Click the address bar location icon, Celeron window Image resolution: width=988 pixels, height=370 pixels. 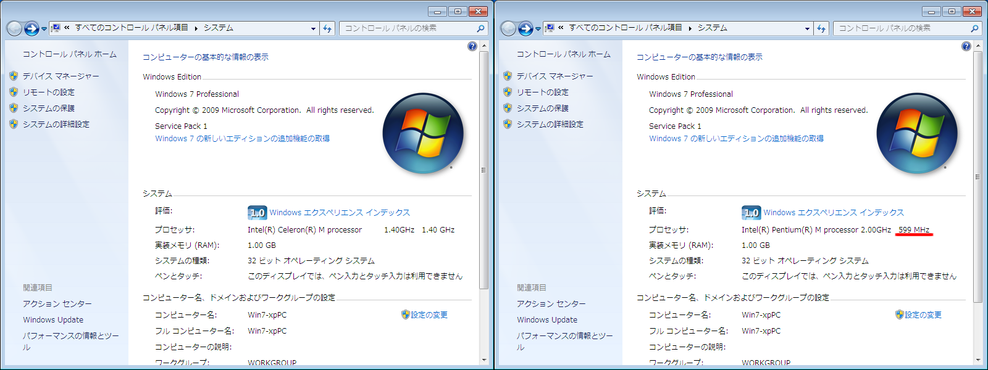click(56, 28)
